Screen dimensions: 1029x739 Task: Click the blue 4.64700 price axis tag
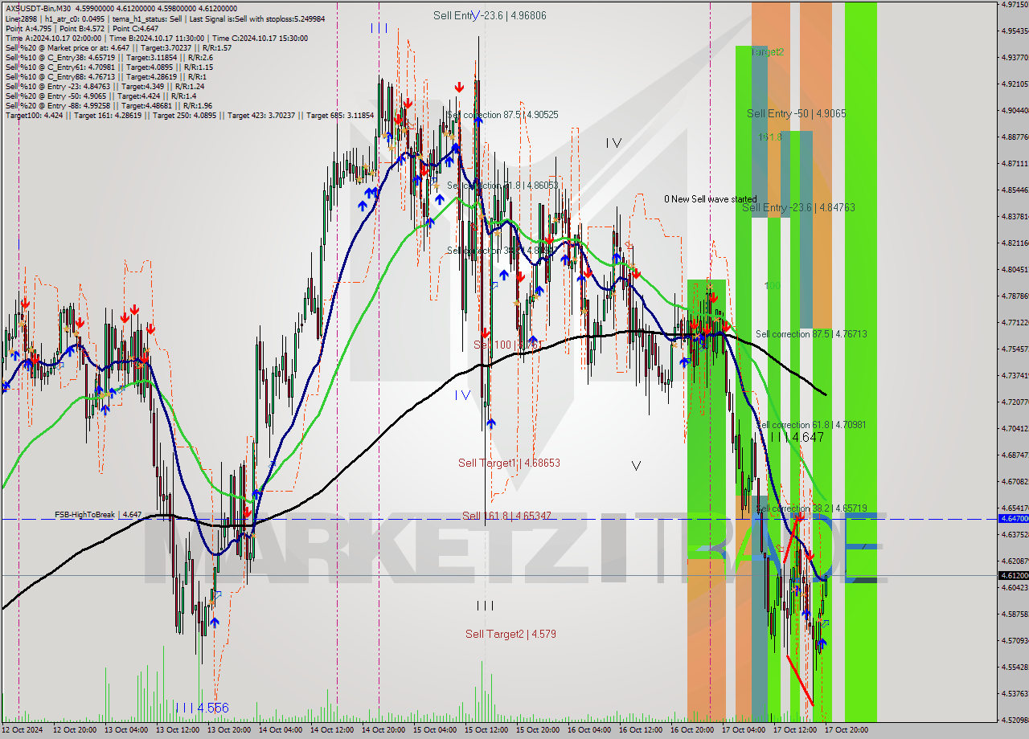click(1013, 519)
